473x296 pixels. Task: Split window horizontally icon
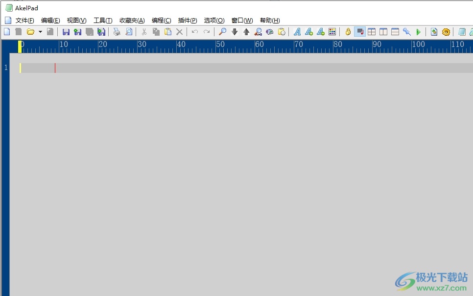[395, 32]
